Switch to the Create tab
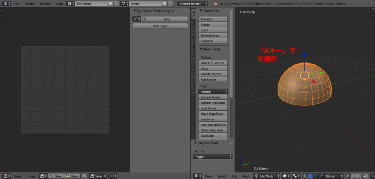The height and width of the screenshot is (179, 375). coord(194,27)
